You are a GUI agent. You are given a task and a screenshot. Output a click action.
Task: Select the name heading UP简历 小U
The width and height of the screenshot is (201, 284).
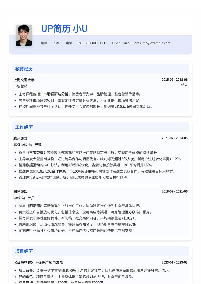(65, 28)
